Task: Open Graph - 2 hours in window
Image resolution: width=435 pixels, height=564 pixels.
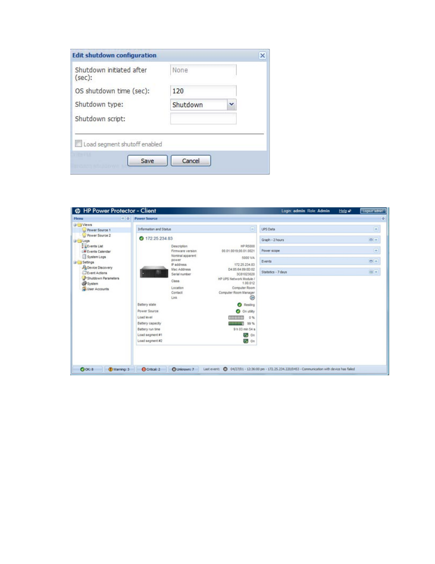Action: pos(371,240)
